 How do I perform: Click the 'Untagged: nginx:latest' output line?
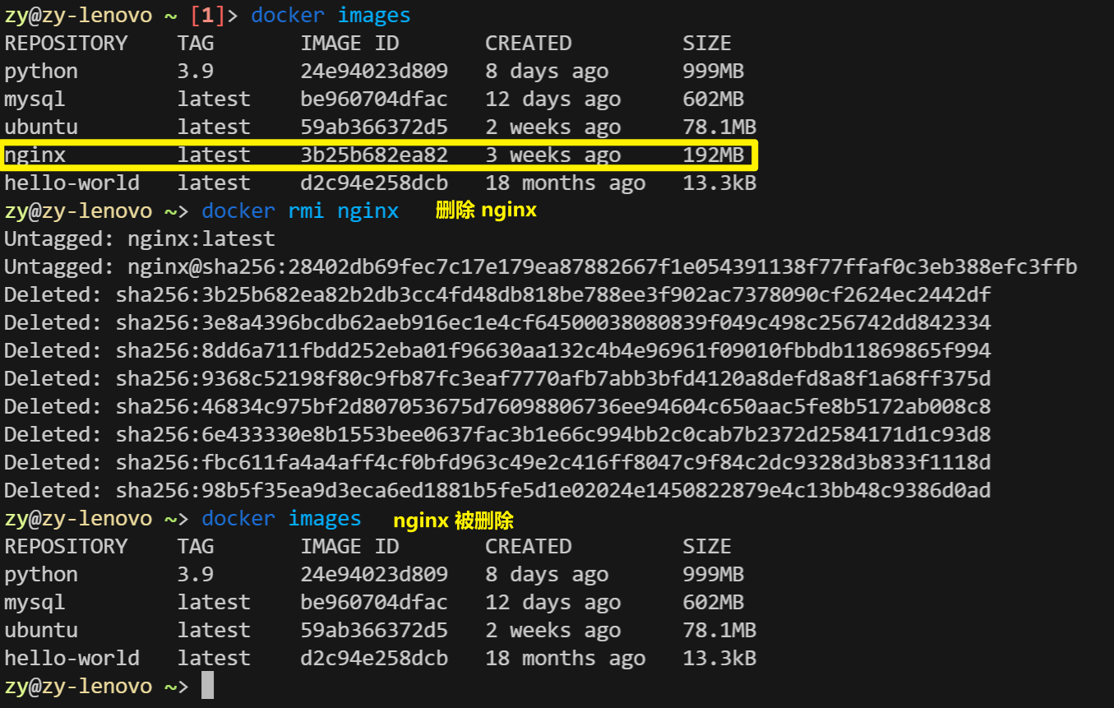[x=140, y=238]
